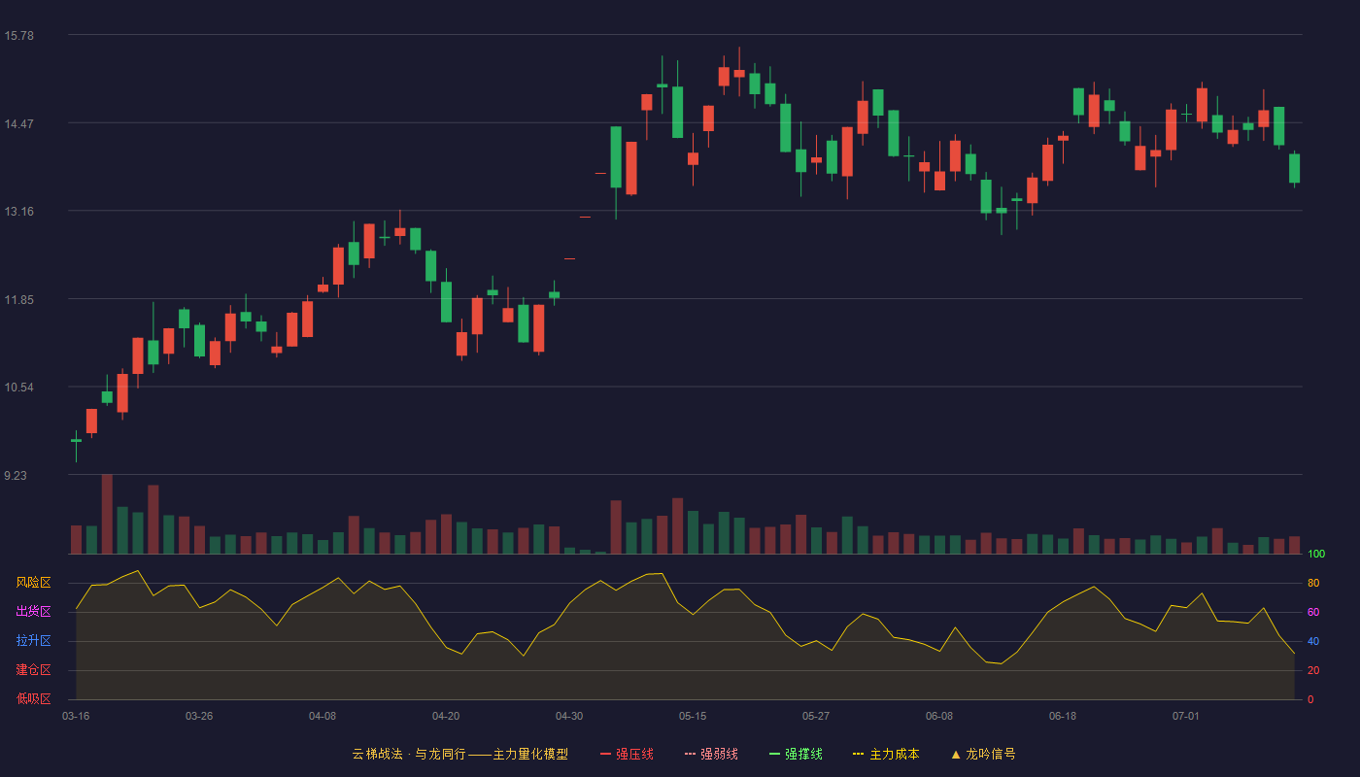The width and height of the screenshot is (1360, 777).
Task: Select the first green candlestick on 03-16
Action: (76, 440)
